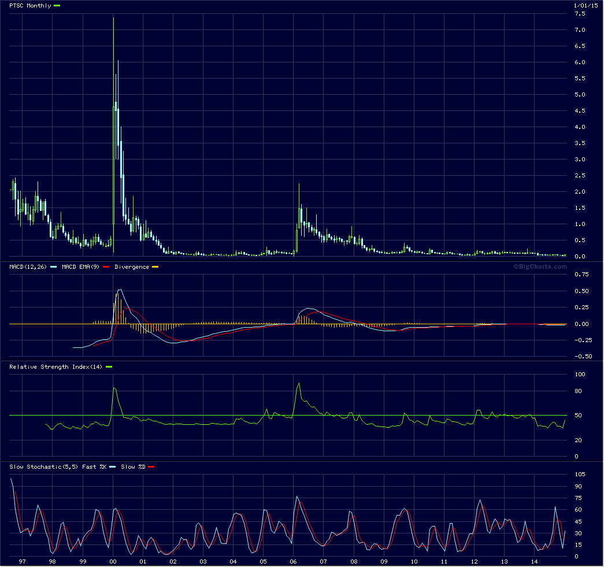
Task: Click the 7.0 price axis value
Action: pyautogui.click(x=580, y=29)
